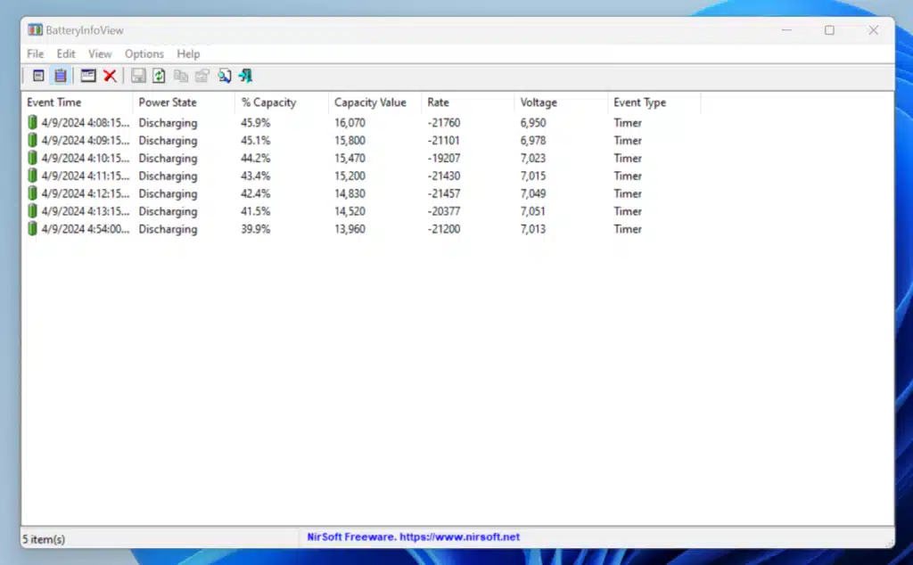Click the 7,013 voltage cell

[533, 229]
